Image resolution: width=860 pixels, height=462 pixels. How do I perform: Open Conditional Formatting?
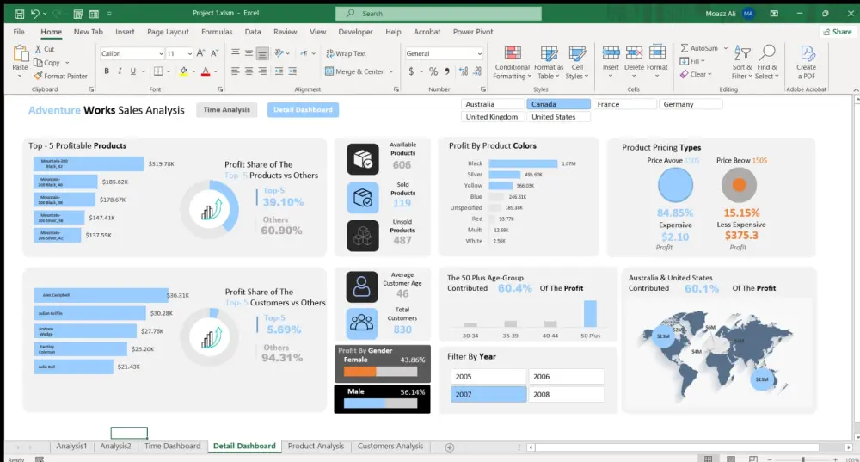pyautogui.click(x=512, y=63)
